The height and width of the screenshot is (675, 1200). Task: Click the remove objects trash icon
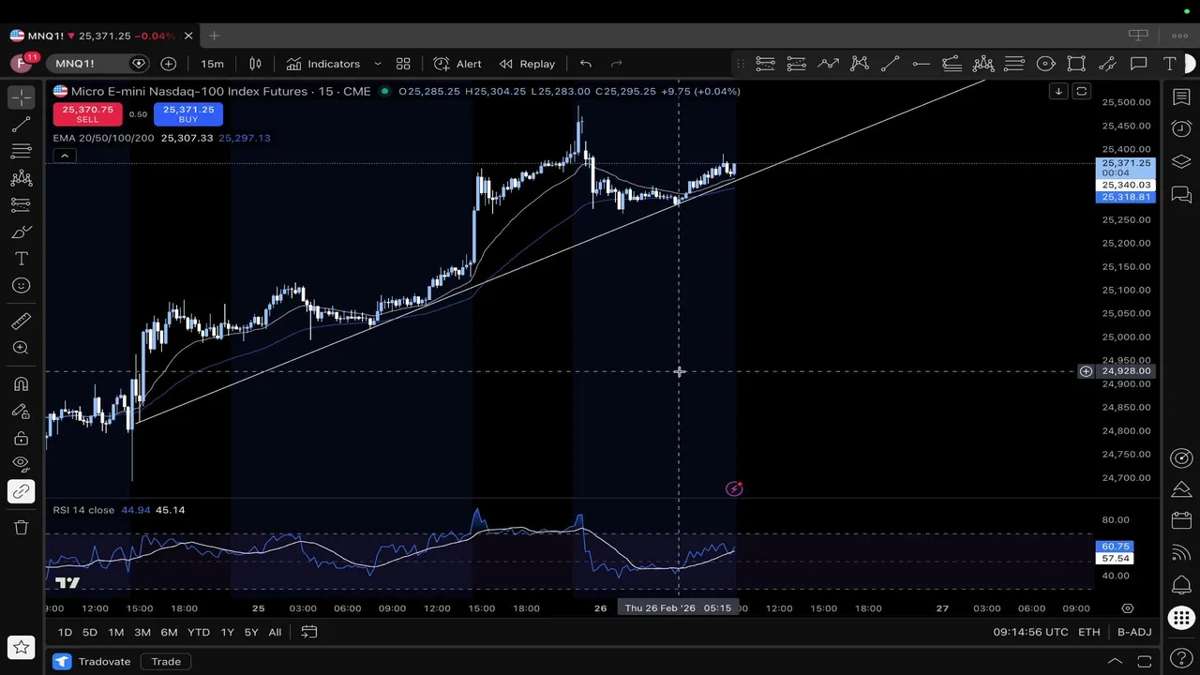pyautogui.click(x=21, y=527)
